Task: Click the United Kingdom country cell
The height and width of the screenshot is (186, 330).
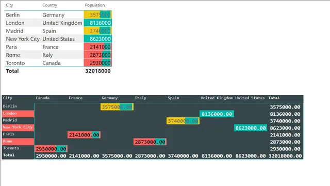Action: pos(62,23)
